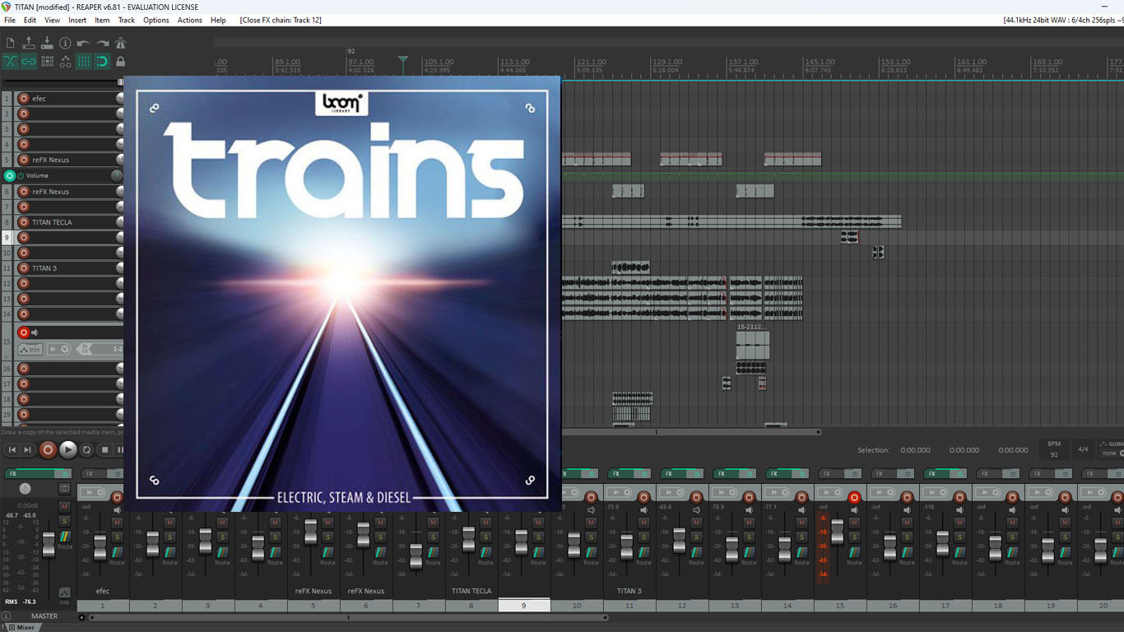
Task: Open input dropdown on mixer channel 1
Action: pyautogui.click(x=94, y=492)
